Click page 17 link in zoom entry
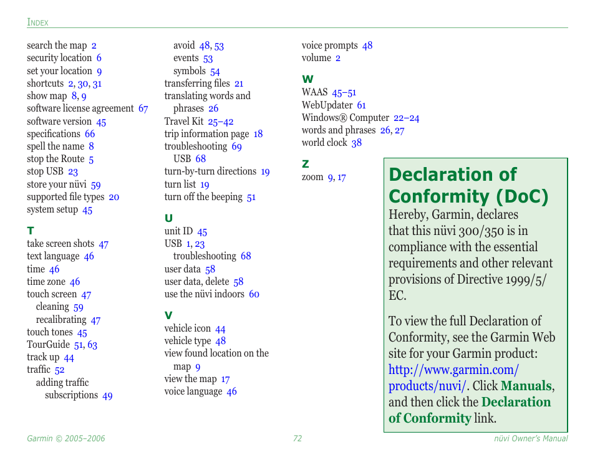This screenshot has height=460, width=595. pos(342,178)
